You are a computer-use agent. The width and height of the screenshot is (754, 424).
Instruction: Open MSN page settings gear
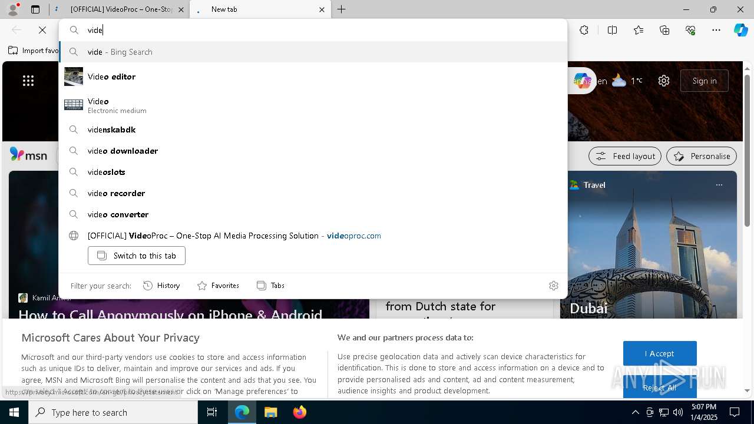pos(664,81)
